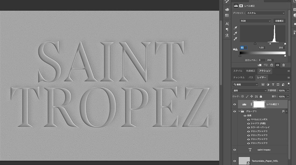296x165 pixels.
Task: Delete adjustment layer with trash icon
Action: (284, 65)
